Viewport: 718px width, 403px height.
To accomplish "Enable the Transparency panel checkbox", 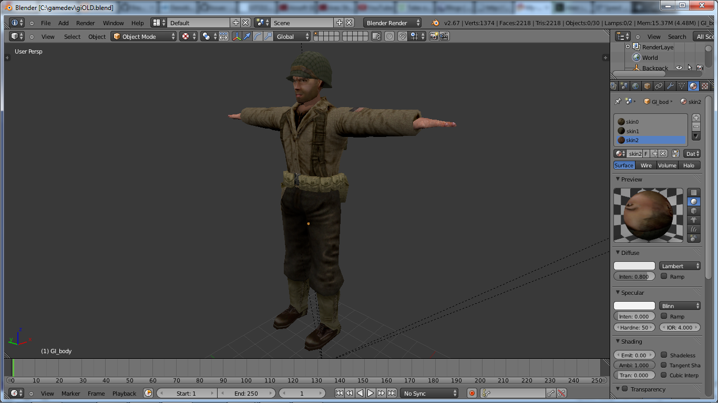I will click(625, 389).
